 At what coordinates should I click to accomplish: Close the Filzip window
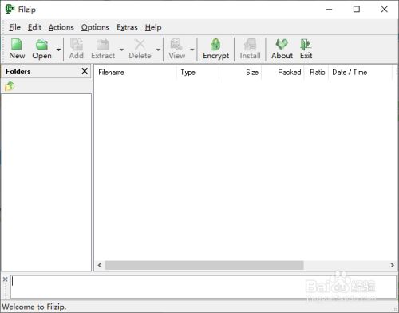(384, 10)
